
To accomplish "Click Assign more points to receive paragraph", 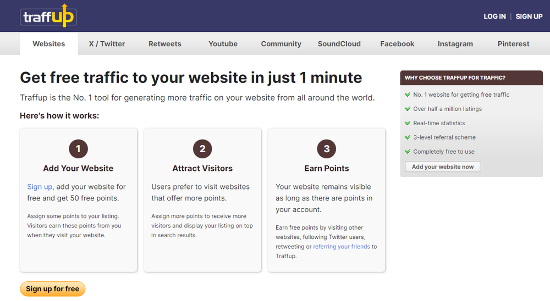I will 202,226.
